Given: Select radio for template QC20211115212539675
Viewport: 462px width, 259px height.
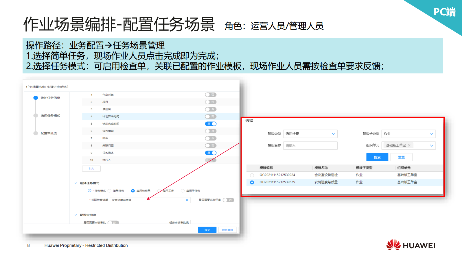Looking at the screenshot, I should (x=252, y=182).
